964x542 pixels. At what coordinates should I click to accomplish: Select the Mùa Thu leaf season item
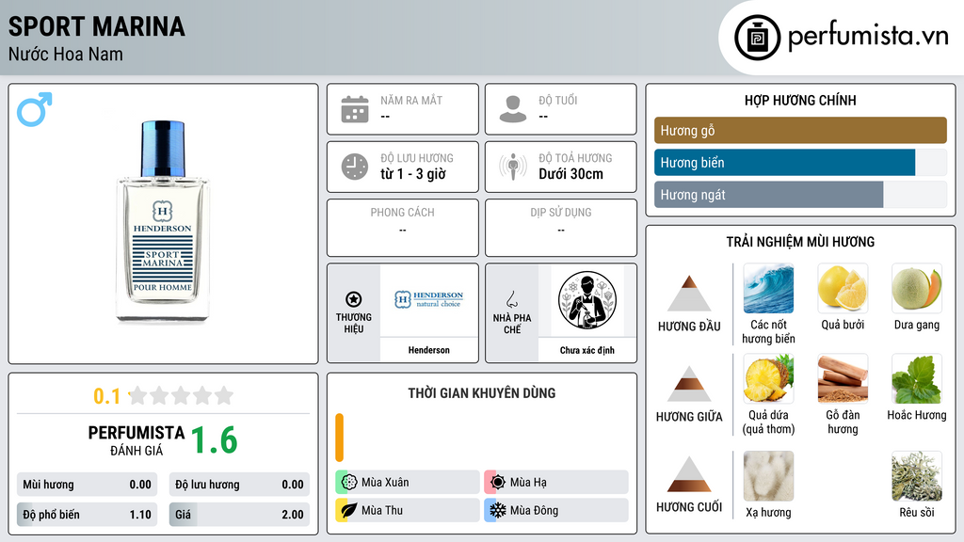tap(408, 510)
